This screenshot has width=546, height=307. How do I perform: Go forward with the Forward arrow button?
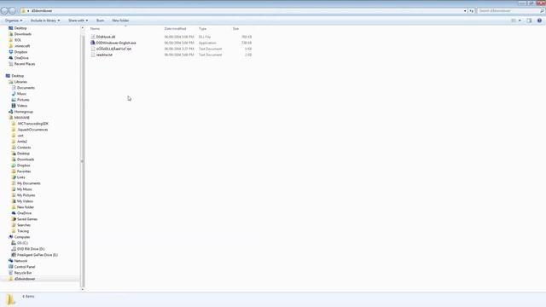12,11
